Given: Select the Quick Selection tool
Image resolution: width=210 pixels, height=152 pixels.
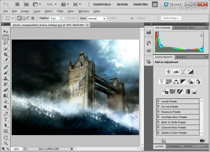Looking at the screenshot, I should click(x=5, y=49).
